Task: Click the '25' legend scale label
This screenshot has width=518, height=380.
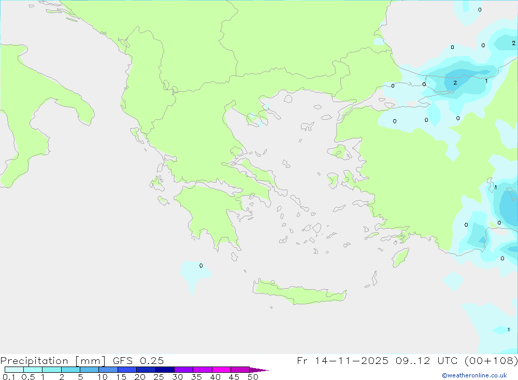Action: (159, 377)
